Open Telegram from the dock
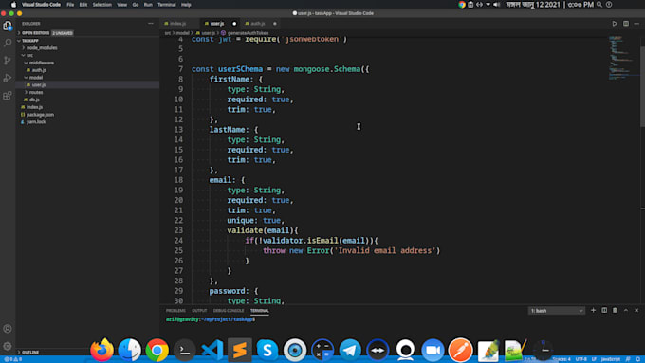The width and height of the screenshot is (645, 363). (x=350, y=350)
